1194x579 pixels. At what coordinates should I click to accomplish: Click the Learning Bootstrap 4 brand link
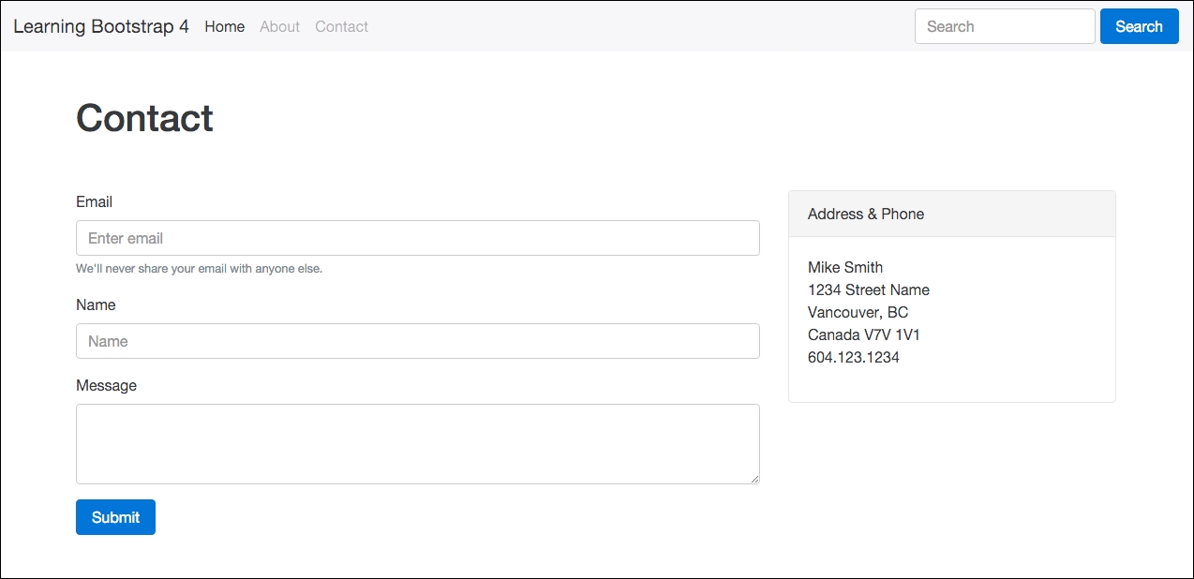coord(100,26)
